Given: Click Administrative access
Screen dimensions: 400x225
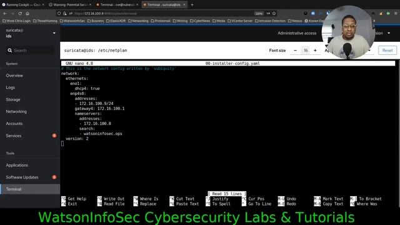Looking at the screenshot, I should (297, 33).
